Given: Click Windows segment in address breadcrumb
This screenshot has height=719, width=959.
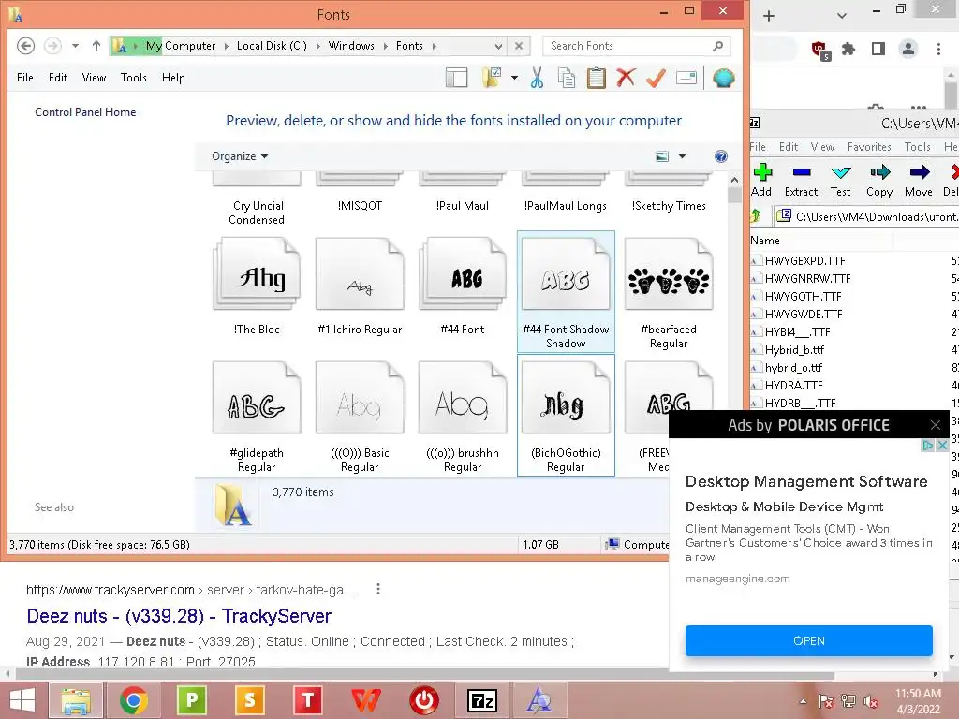Looking at the screenshot, I should pos(351,46).
